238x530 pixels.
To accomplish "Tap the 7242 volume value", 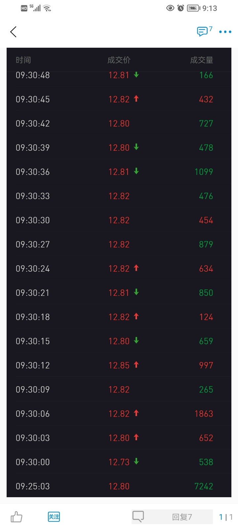I will click(204, 486).
